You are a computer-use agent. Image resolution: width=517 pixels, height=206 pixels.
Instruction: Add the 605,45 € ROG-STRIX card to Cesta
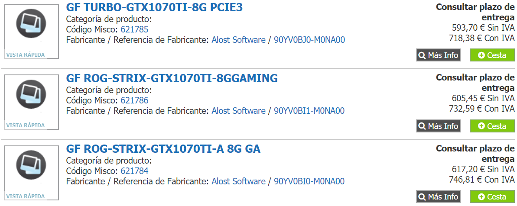pos(492,126)
